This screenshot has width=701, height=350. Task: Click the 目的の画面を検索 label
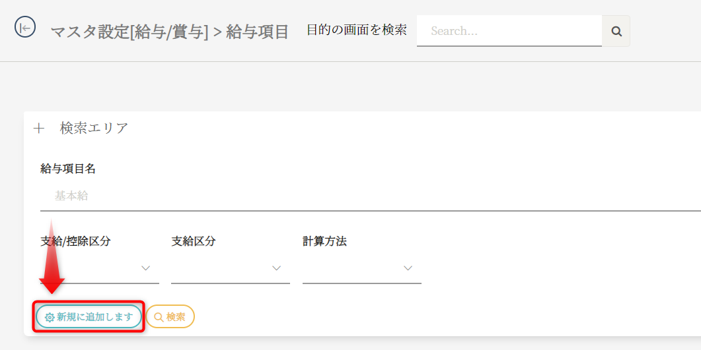[357, 30]
